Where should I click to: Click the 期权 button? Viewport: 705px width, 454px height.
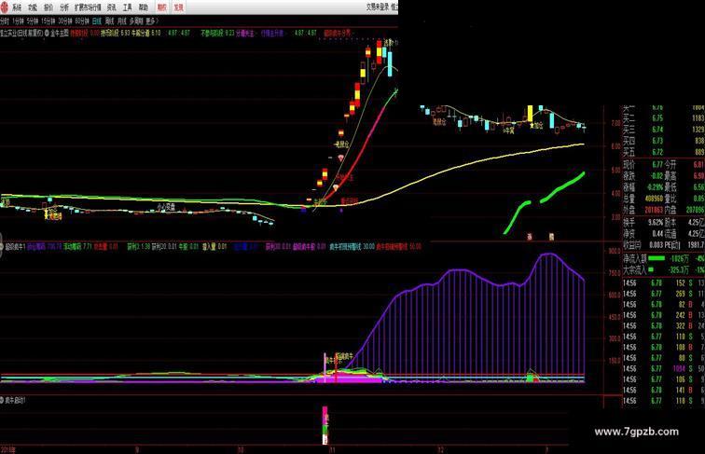click(x=162, y=7)
